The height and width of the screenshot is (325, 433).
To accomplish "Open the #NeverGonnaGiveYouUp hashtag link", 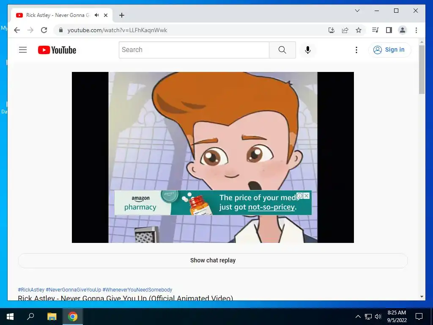I will (74, 289).
